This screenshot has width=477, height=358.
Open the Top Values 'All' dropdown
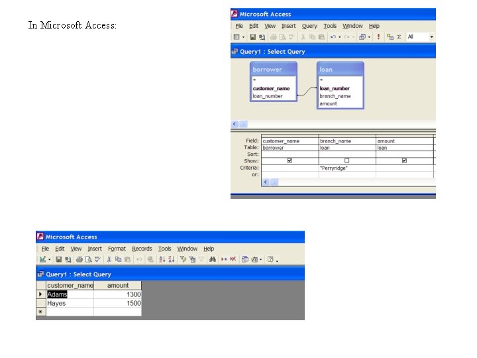point(431,37)
